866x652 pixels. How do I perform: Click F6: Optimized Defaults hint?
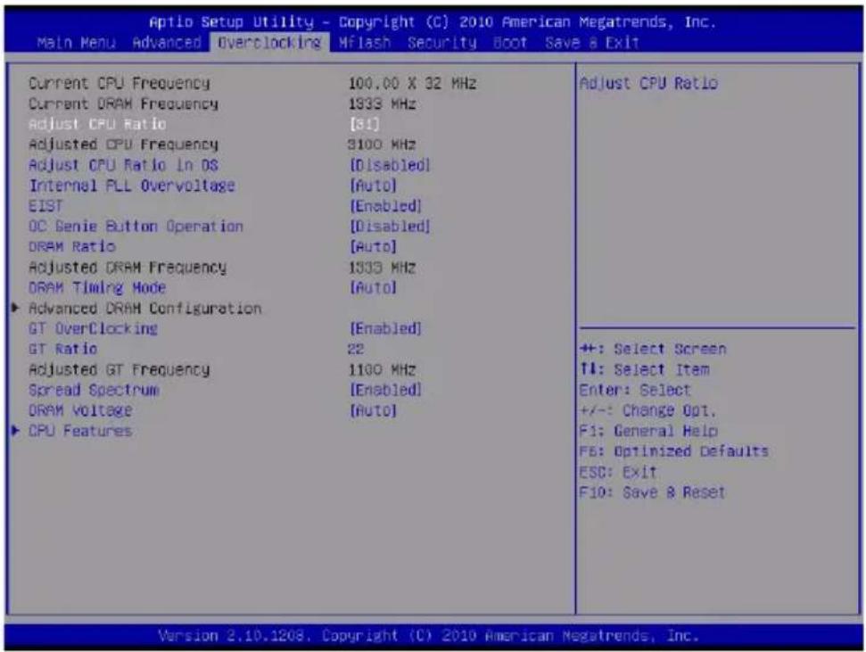point(674,451)
